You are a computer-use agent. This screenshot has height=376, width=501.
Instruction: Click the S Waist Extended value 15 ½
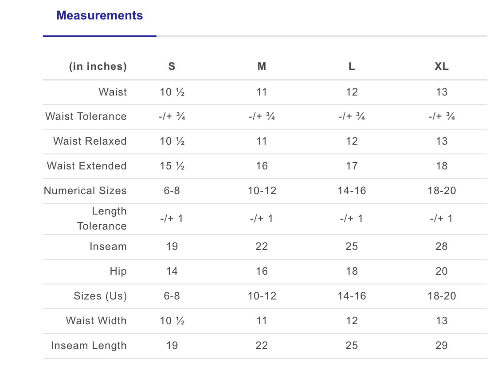click(172, 166)
